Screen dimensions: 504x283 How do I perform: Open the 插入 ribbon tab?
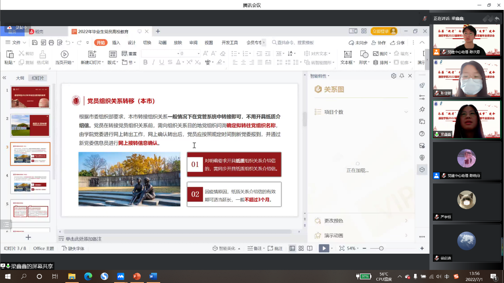(x=116, y=43)
